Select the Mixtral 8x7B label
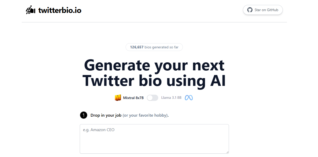Viewport: 318px width, 157px height. click(x=133, y=98)
